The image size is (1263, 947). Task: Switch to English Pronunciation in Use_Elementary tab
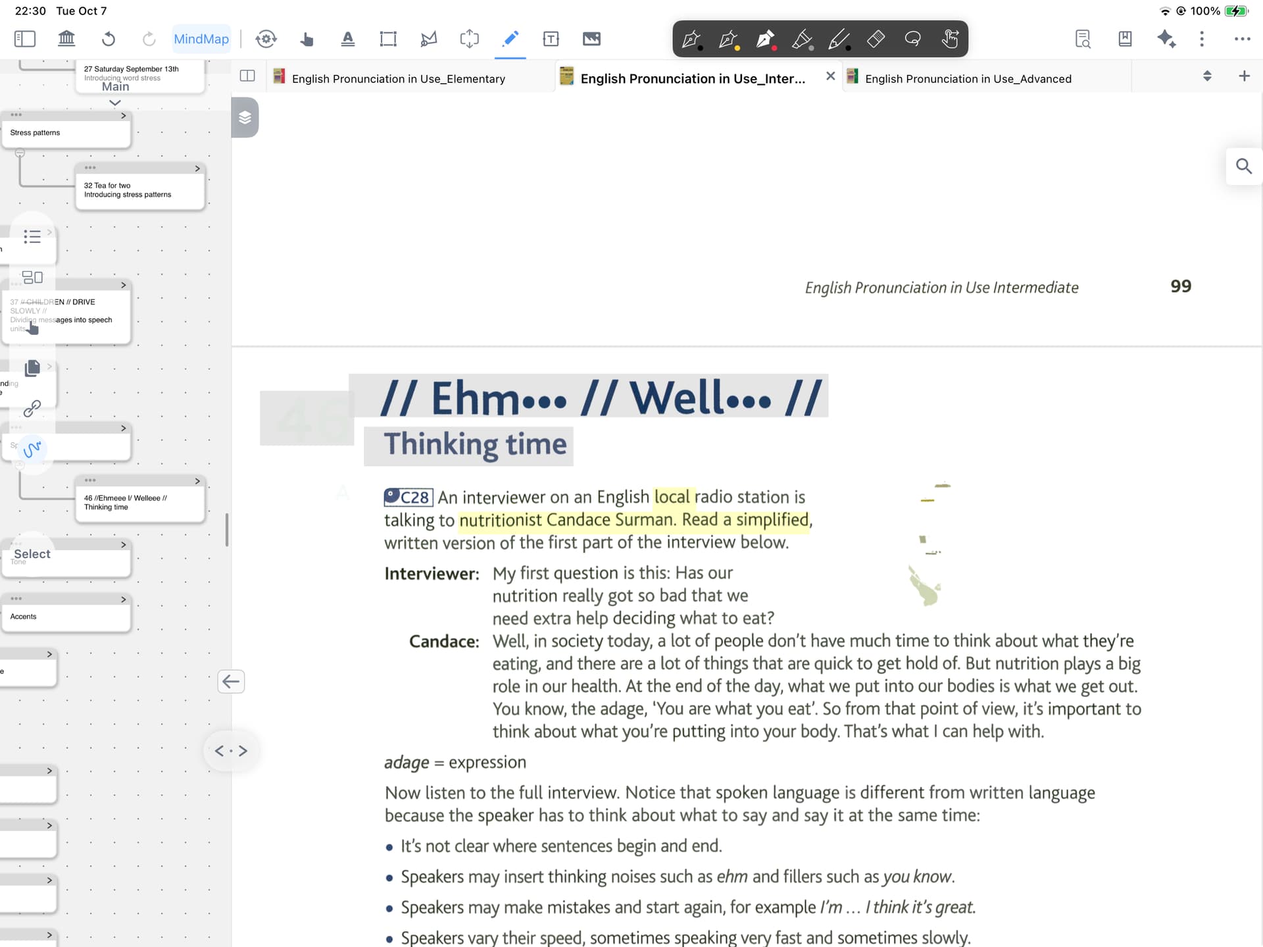point(398,78)
